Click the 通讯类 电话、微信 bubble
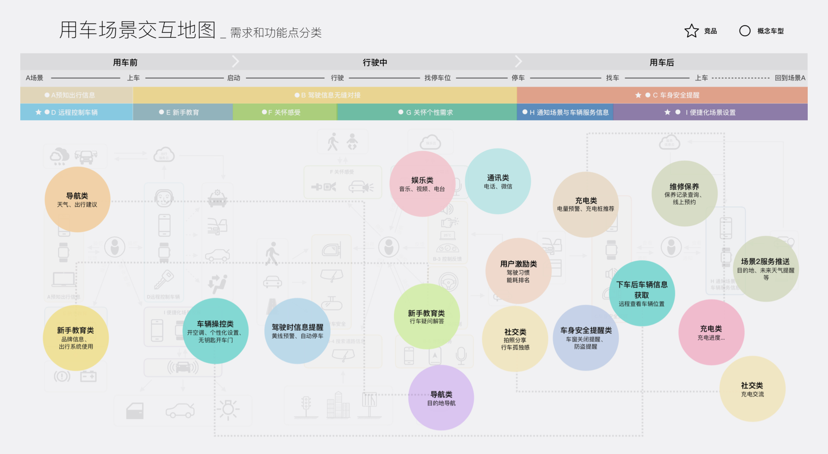Viewport: 828px width, 454px height. (498, 181)
